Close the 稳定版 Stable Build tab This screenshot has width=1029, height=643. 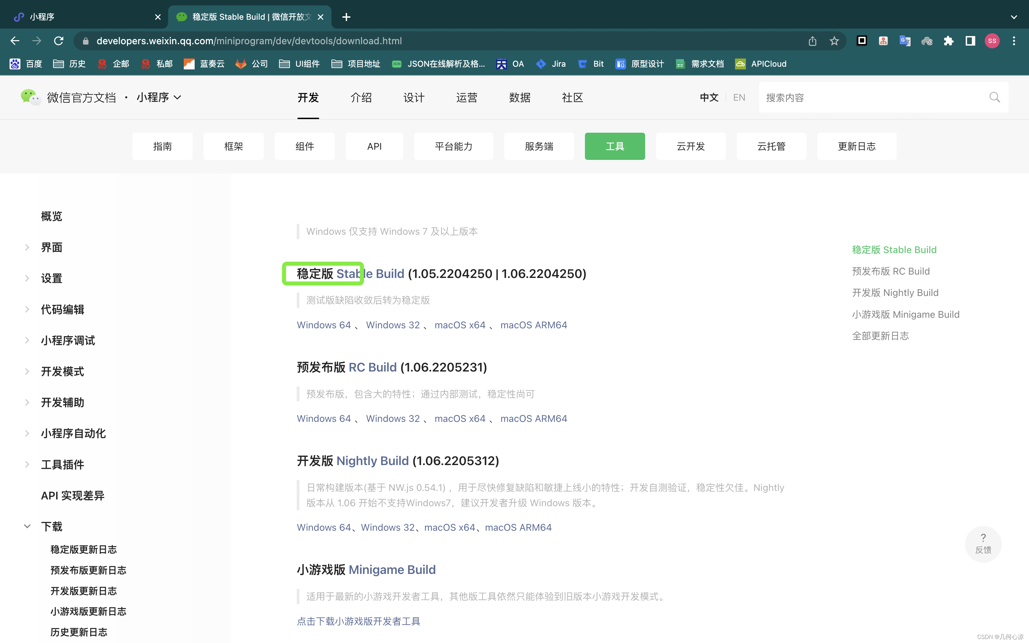tap(321, 17)
